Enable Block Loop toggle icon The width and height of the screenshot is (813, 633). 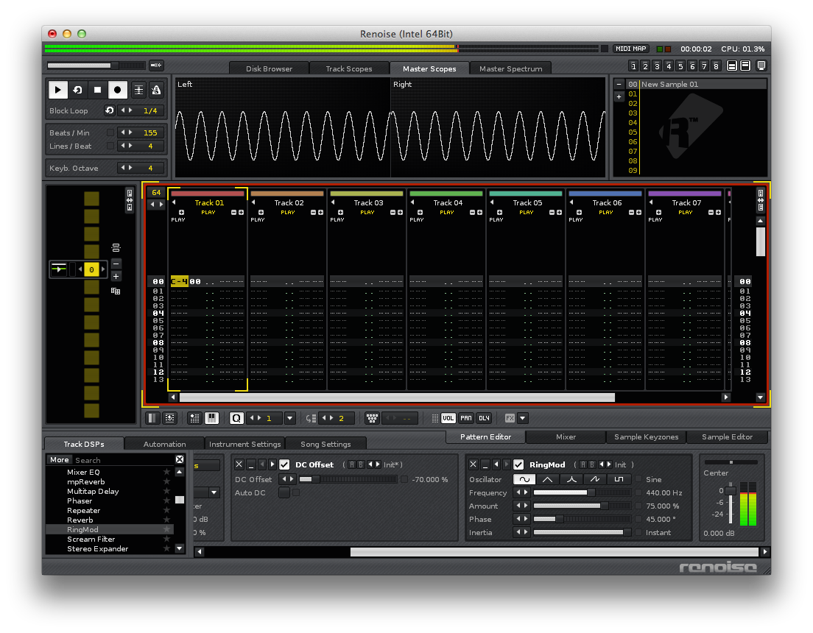(x=110, y=110)
